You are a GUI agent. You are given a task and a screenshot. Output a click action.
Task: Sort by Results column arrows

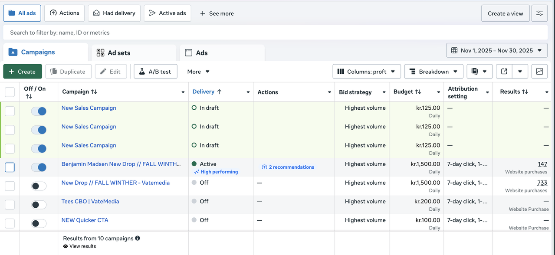[x=525, y=92]
